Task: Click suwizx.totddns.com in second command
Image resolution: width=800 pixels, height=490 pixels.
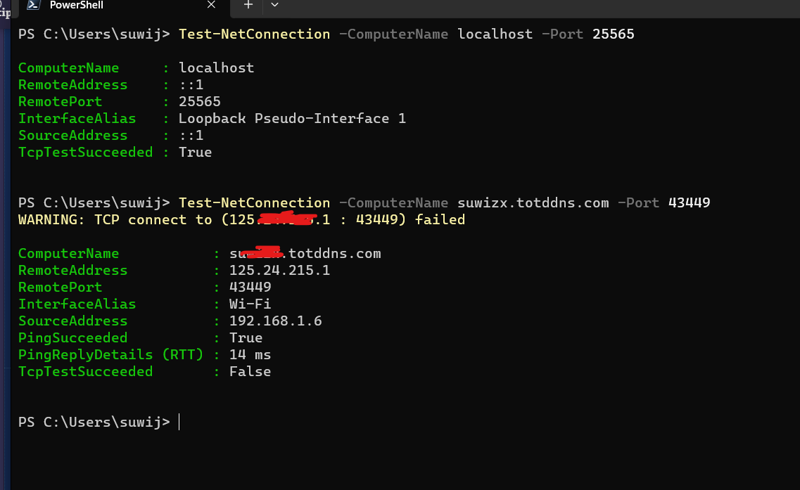Action: pos(533,203)
